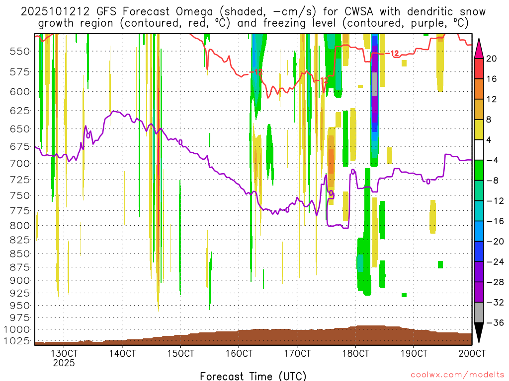Click the 575 pressure level label
Image resolution: width=509 pixels, height=381 pixels.
(x=20, y=72)
